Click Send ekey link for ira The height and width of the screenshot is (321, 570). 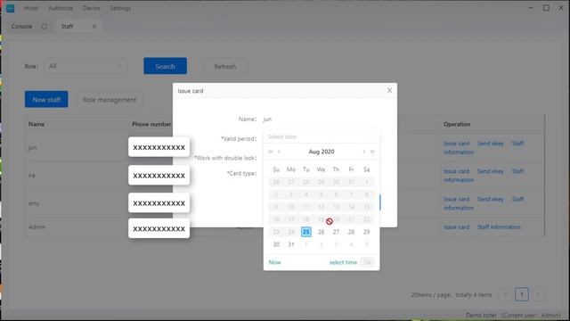coord(491,171)
